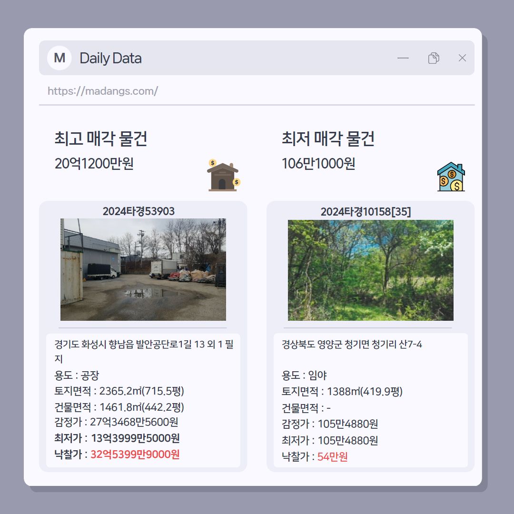
Task: Click the brown house with coins icon
Action: coord(224,175)
